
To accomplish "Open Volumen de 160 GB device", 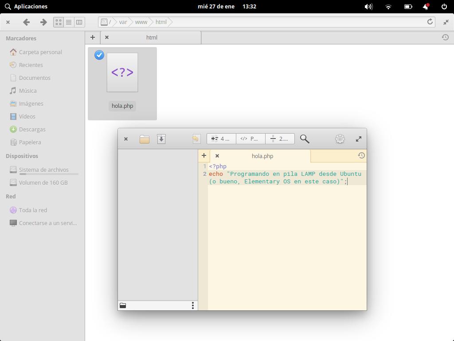I will [x=42, y=182].
